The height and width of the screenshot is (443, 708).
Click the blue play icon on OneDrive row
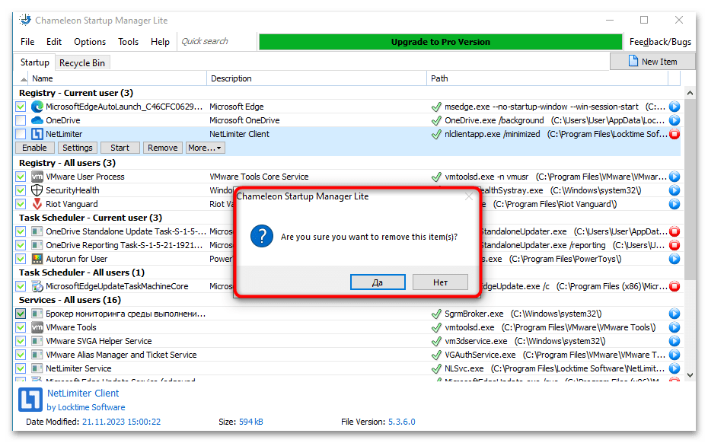[674, 120]
